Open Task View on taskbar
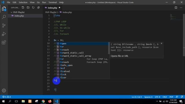 [16, 101]
